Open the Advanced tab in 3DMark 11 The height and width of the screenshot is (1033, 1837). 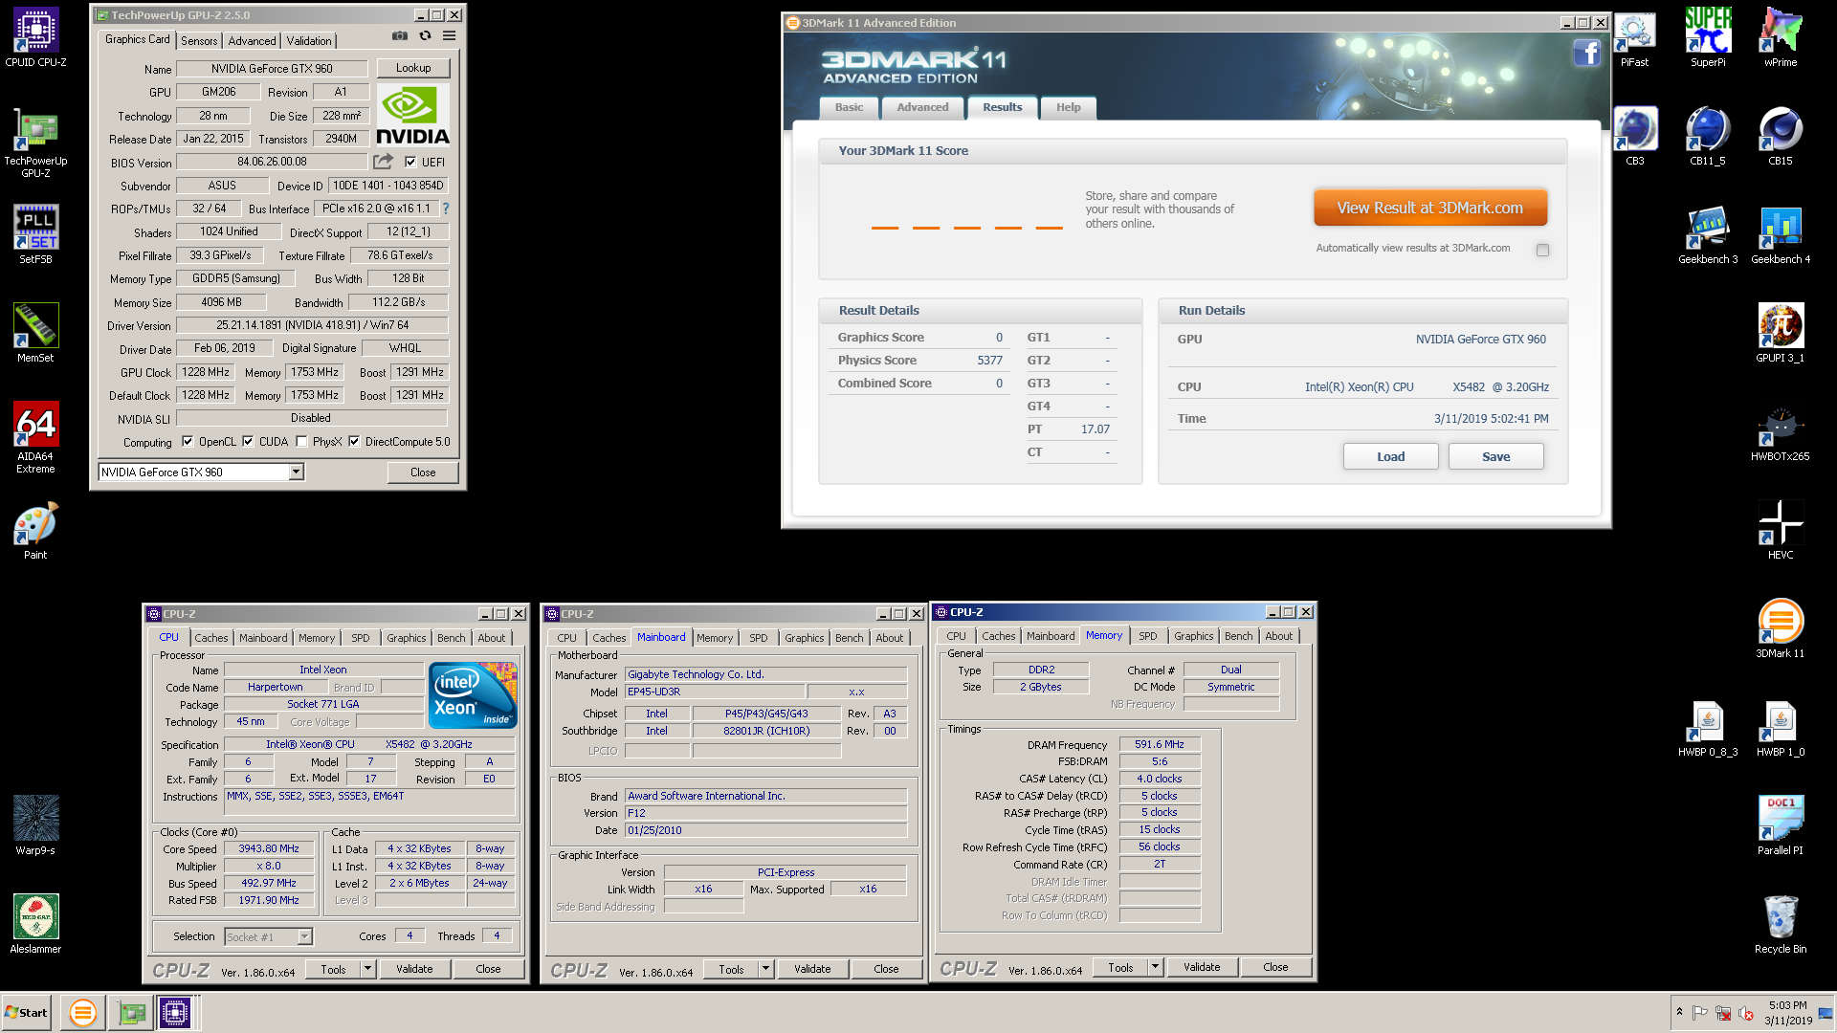[x=922, y=107]
